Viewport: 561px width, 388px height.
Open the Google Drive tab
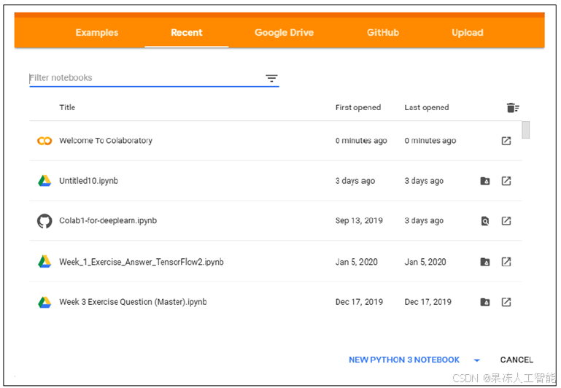[284, 33]
